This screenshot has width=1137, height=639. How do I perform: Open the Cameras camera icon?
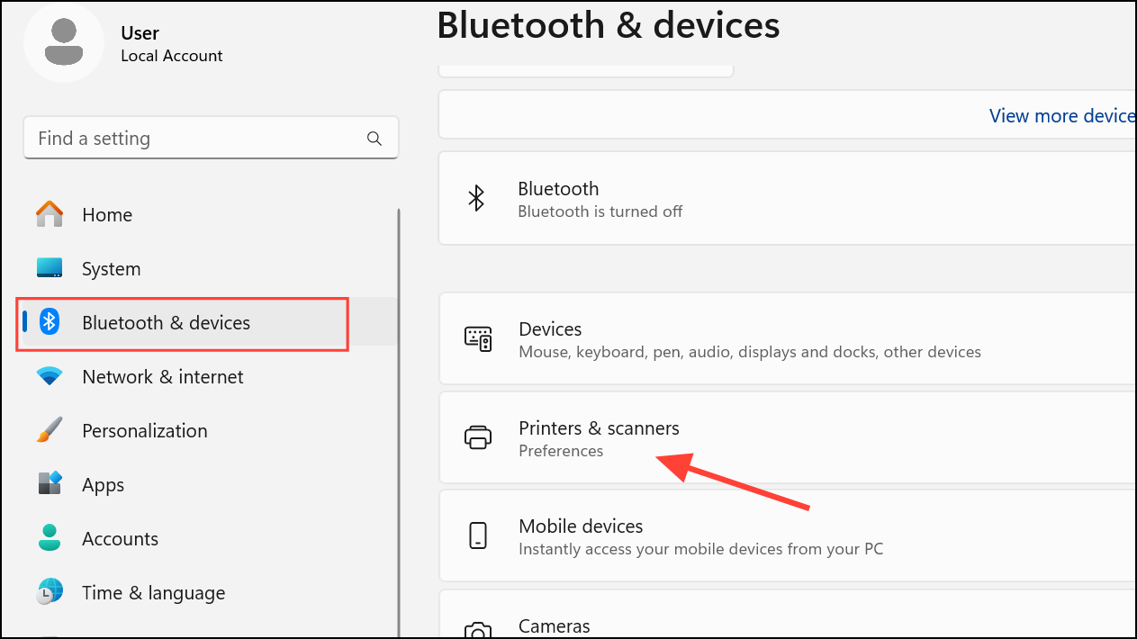[x=478, y=628]
